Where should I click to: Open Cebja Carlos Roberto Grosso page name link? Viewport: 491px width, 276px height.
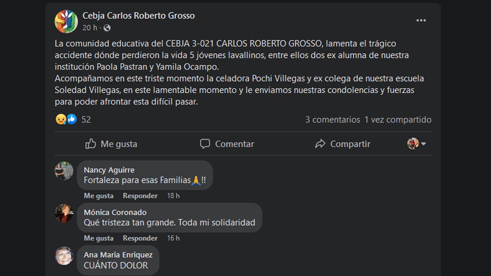pyautogui.click(x=139, y=16)
